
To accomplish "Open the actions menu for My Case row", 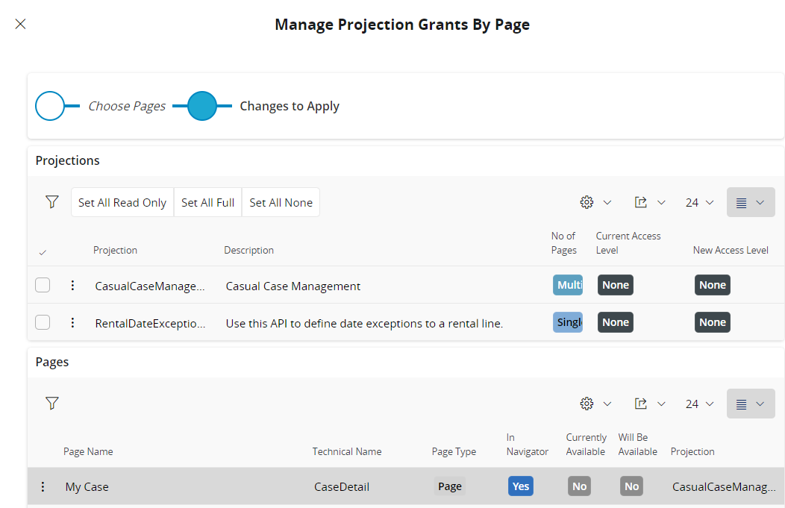I will 43,486.
